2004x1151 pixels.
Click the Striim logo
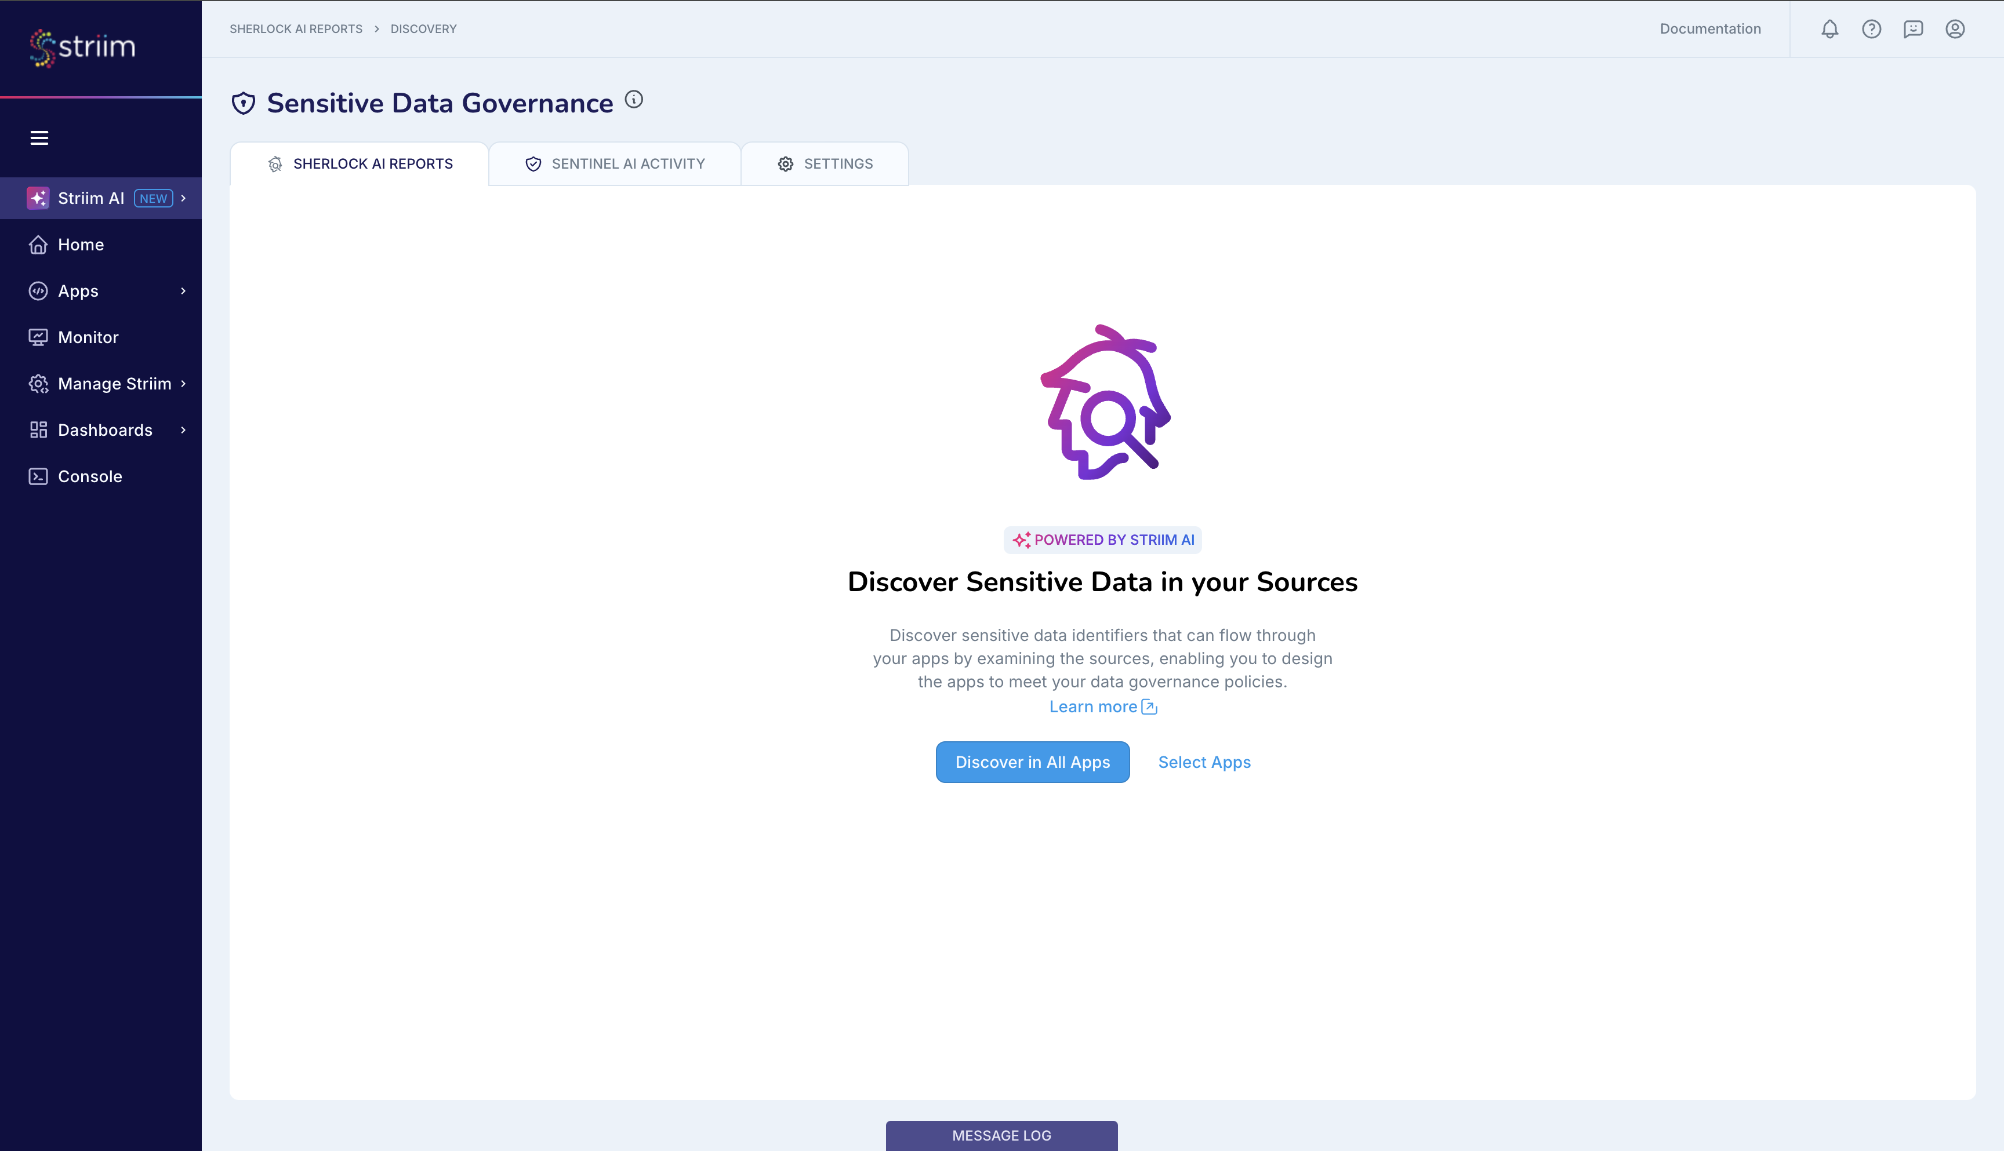81,46
